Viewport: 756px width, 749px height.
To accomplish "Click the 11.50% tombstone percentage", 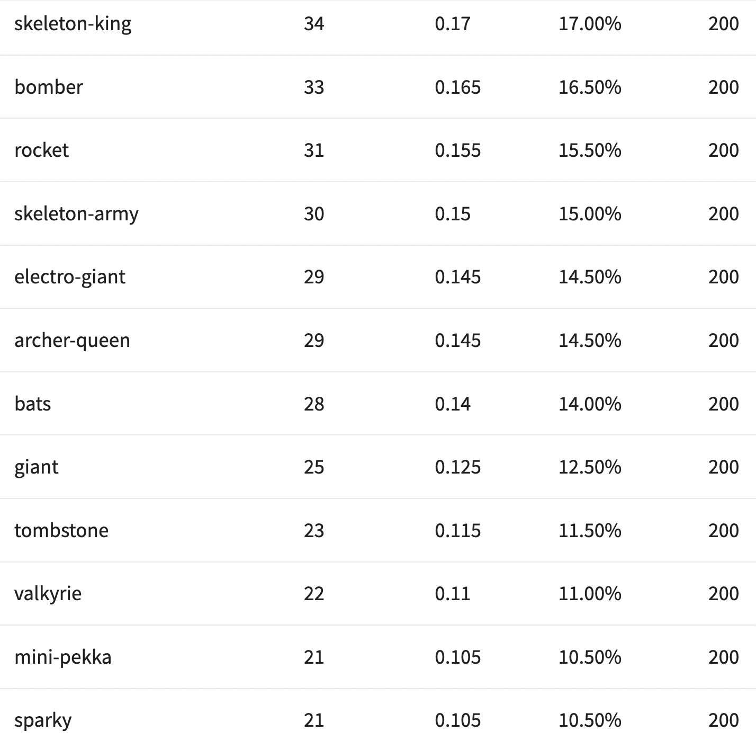I will point(590,531).
